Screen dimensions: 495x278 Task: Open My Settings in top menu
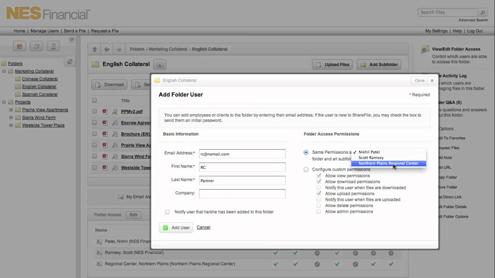tap(436, 31)
